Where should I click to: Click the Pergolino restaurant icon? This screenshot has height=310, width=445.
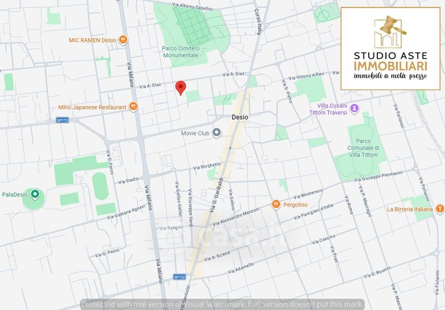276,205
